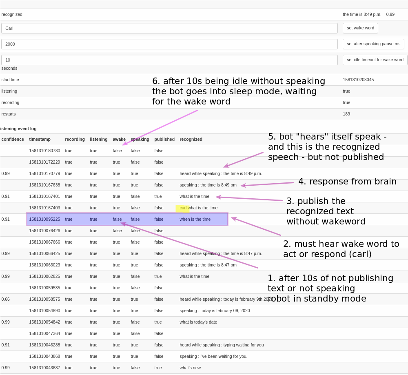The image size is (408, 375).
Task: Select the start time value 1581310203045
Action: coord(358,80)
